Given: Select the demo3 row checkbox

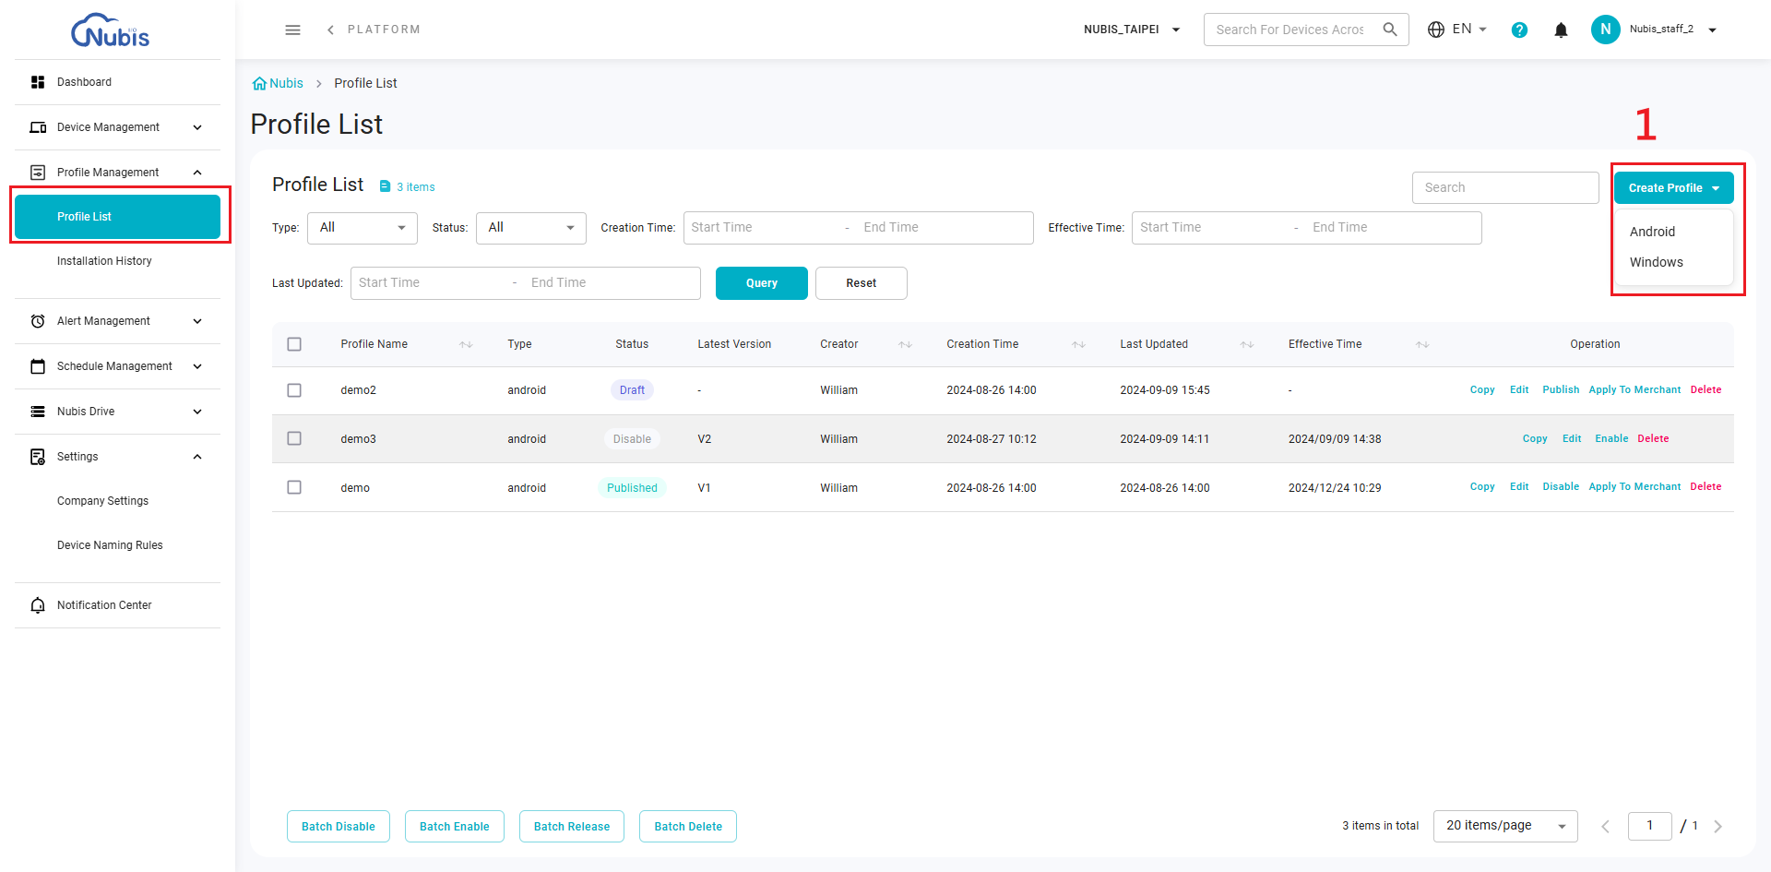Looking at the screenshot, I should (294, 438).
